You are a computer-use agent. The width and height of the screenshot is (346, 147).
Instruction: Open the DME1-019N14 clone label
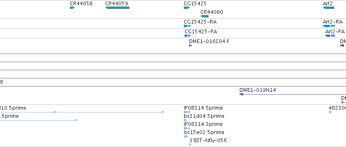coord(257,90)
